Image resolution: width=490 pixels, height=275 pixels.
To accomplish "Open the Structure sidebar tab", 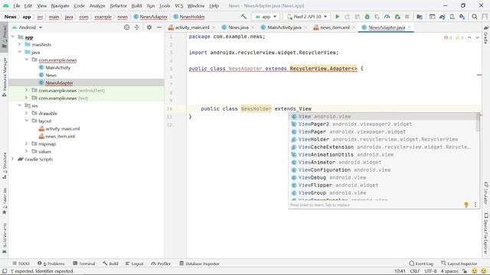I will coord(5,165).
